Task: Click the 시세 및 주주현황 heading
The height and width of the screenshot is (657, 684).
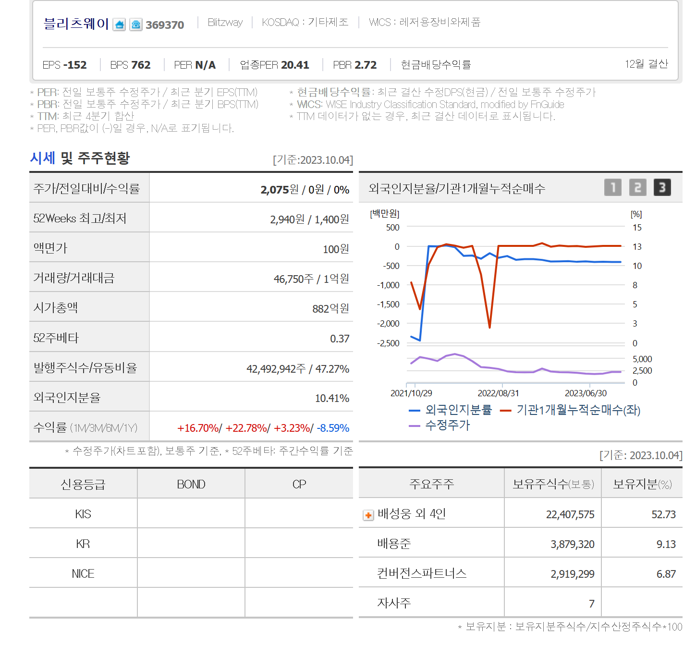Action: coord(80,158)
